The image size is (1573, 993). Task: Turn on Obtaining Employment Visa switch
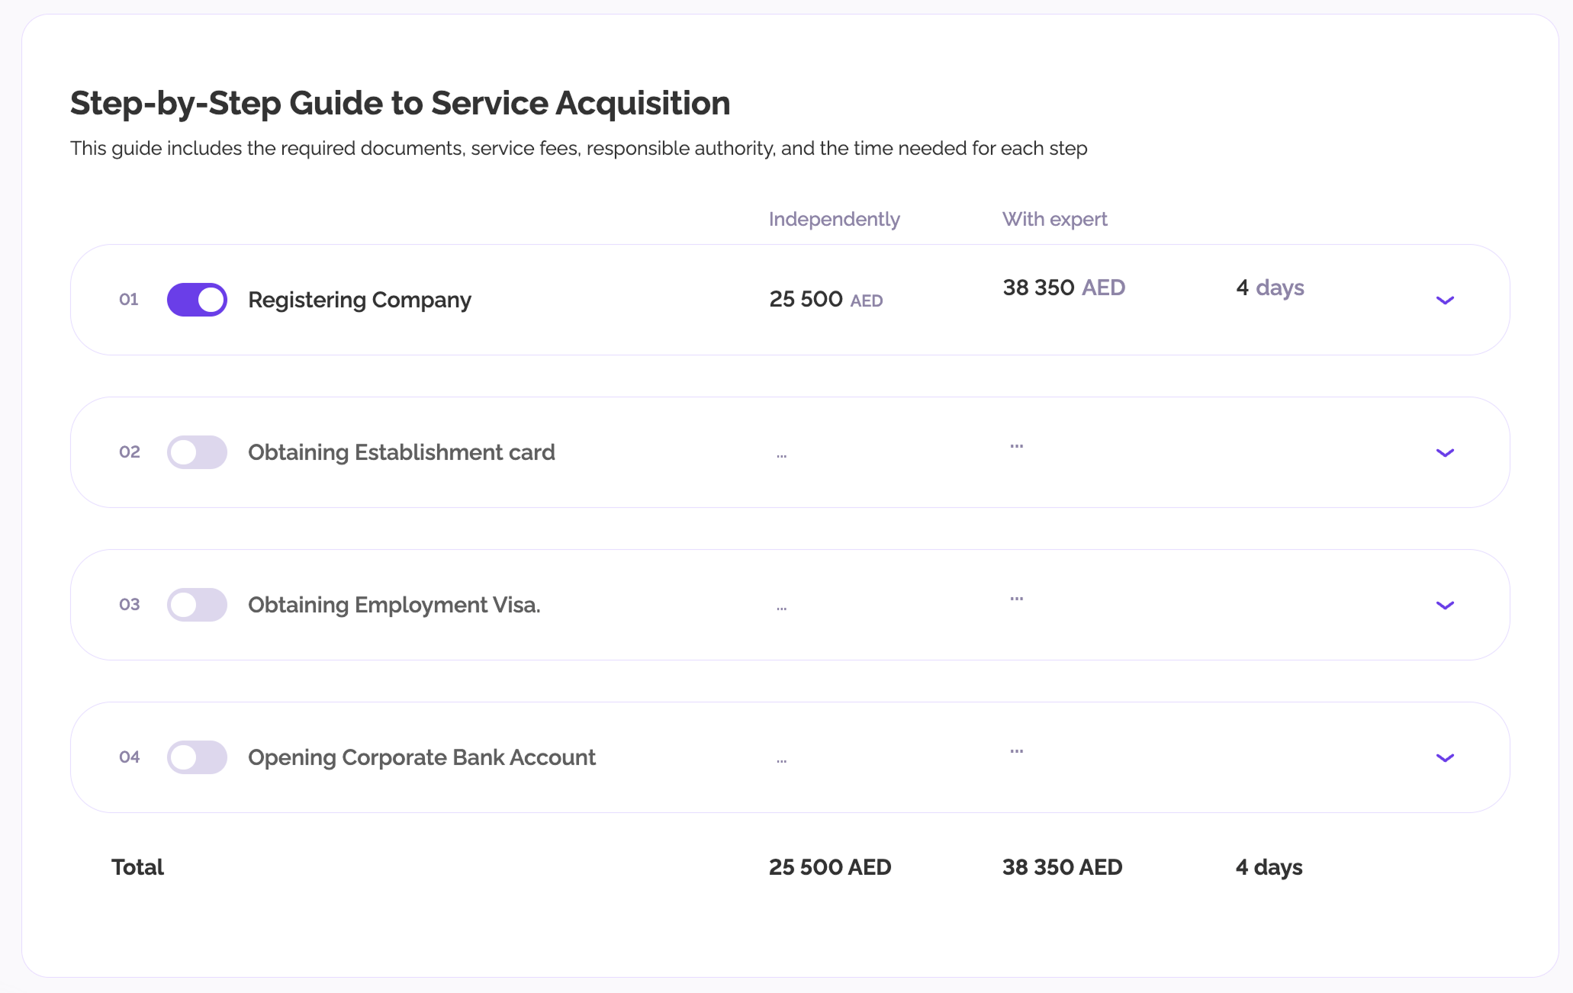[197, 605]
